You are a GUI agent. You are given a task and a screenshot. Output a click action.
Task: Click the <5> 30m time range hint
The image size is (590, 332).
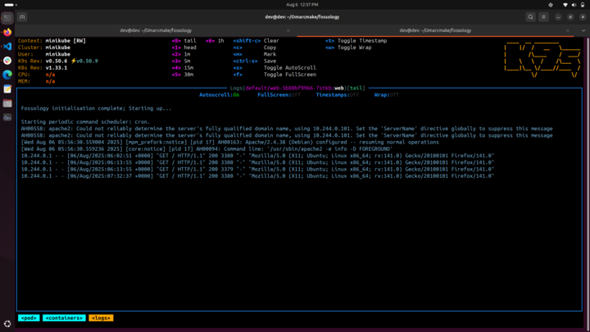(183, 75)
